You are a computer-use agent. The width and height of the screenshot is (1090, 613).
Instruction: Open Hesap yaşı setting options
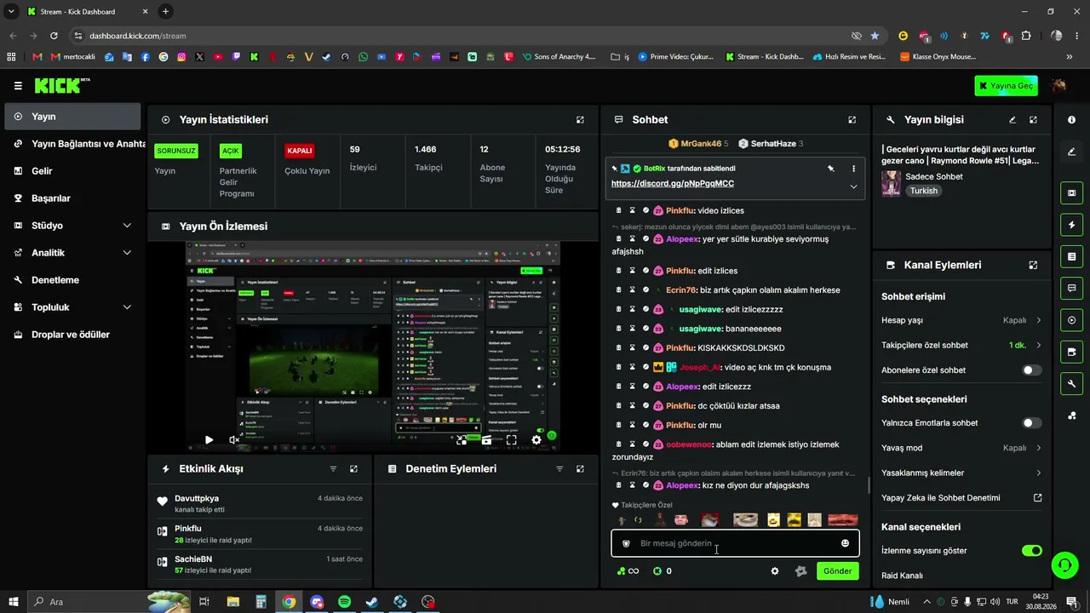[x=961, y=320]
